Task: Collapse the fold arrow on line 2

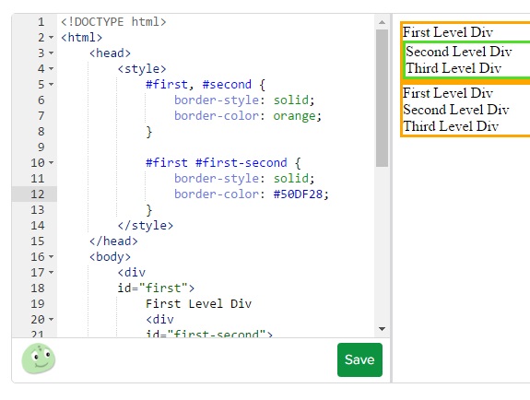Action: coord(51,37)
